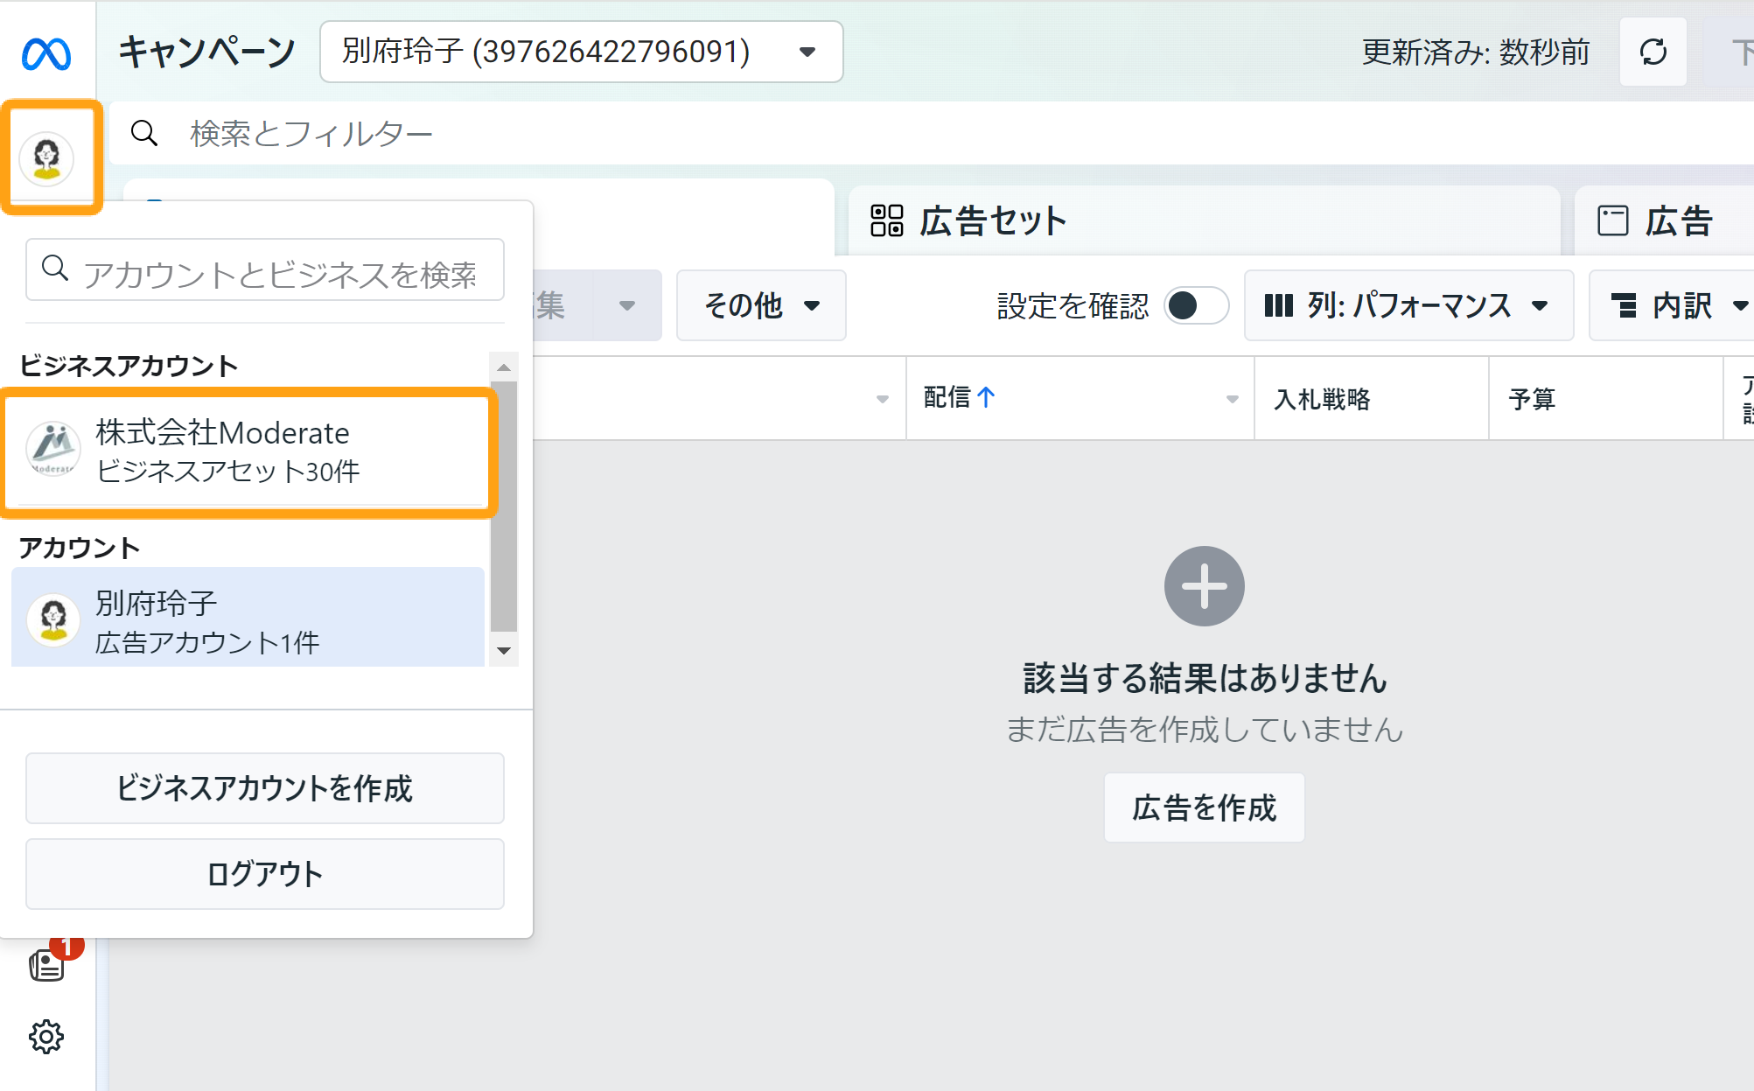Image resolution: width=1754 pixels, height=1091 pixels.
Task: Click the Meta logo icon
Action: 46,54
